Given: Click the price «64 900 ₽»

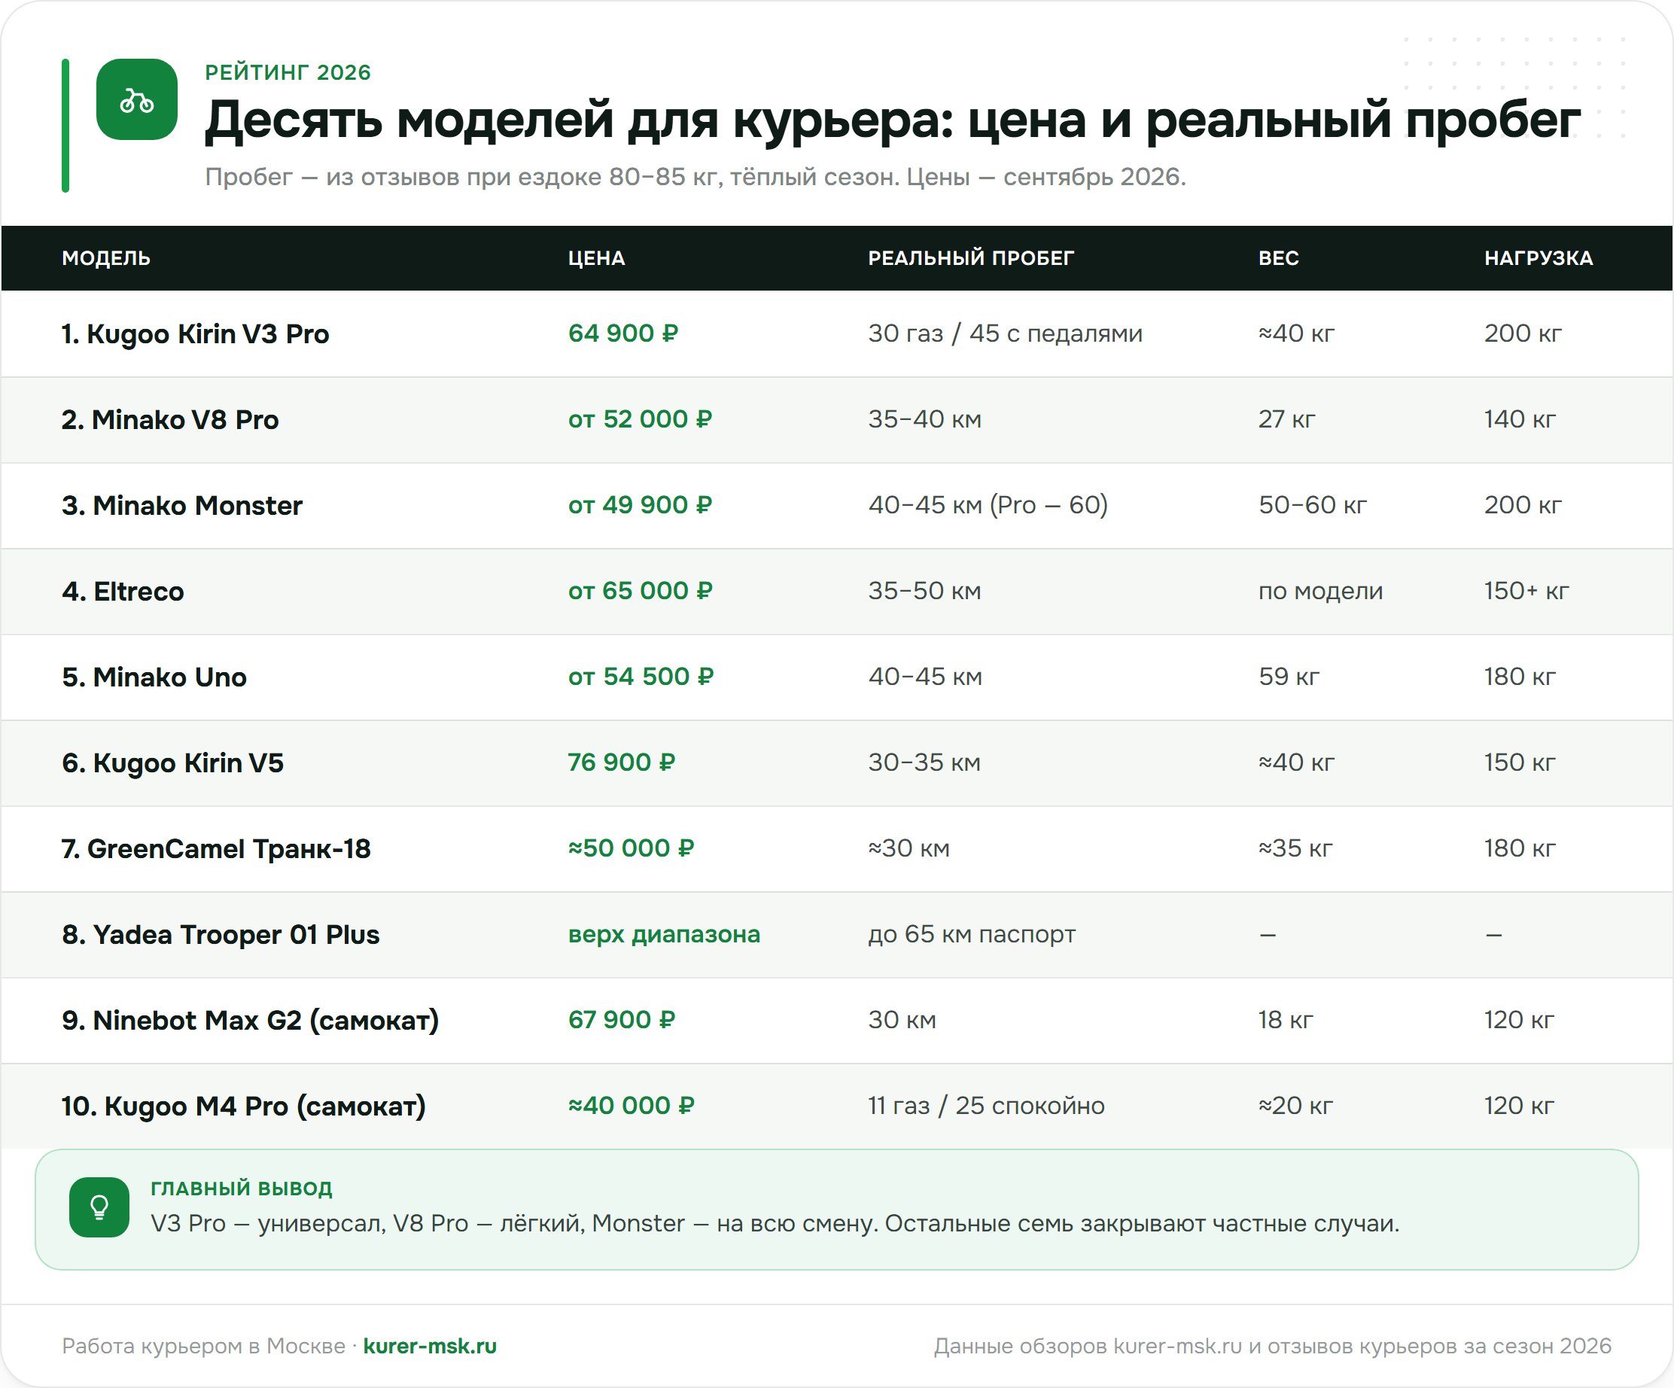Looking at the screenshot, I should [622, 333].
